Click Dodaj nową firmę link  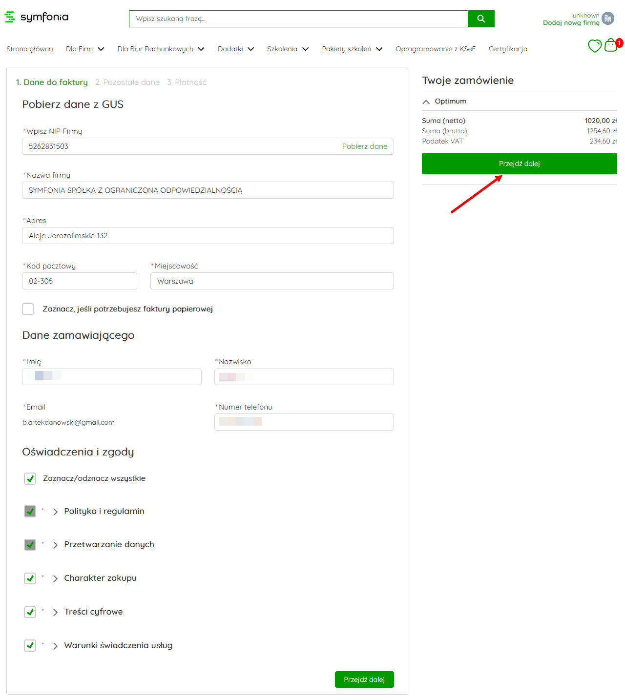(571, 22)
